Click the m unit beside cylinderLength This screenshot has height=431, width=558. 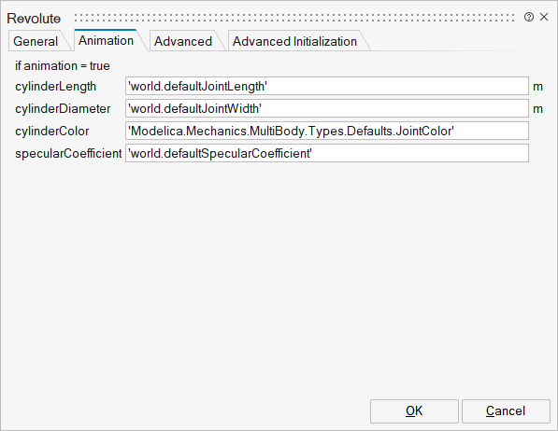pos(537,87)
